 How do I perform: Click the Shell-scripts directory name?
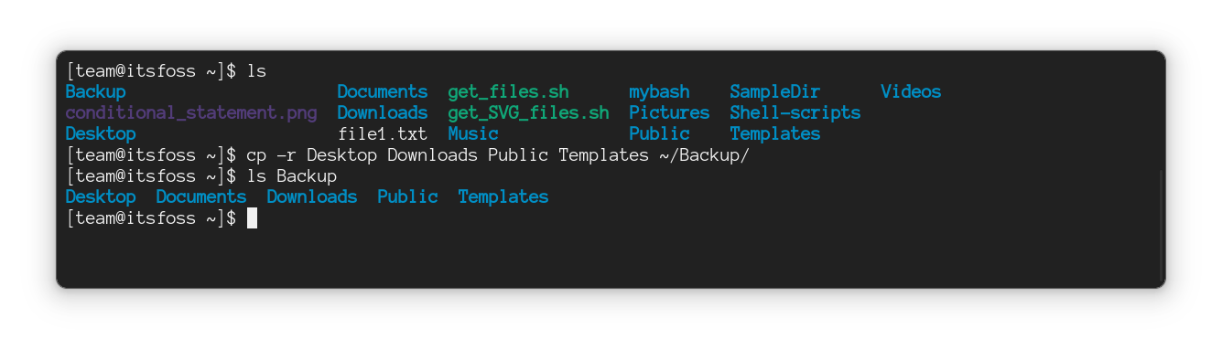tap(795, 113)
